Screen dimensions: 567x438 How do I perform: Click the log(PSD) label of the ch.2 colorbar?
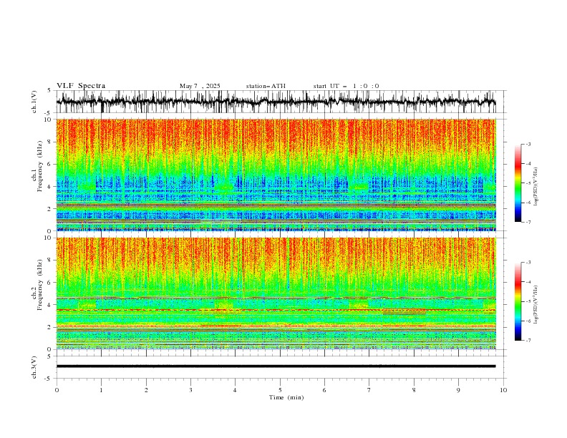click(536, 305)
